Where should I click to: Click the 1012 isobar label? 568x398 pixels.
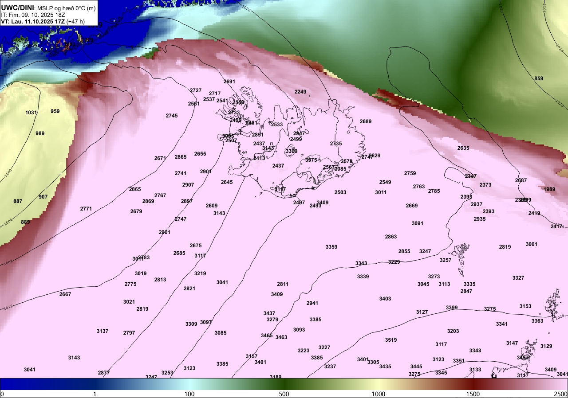coord(8,307)
